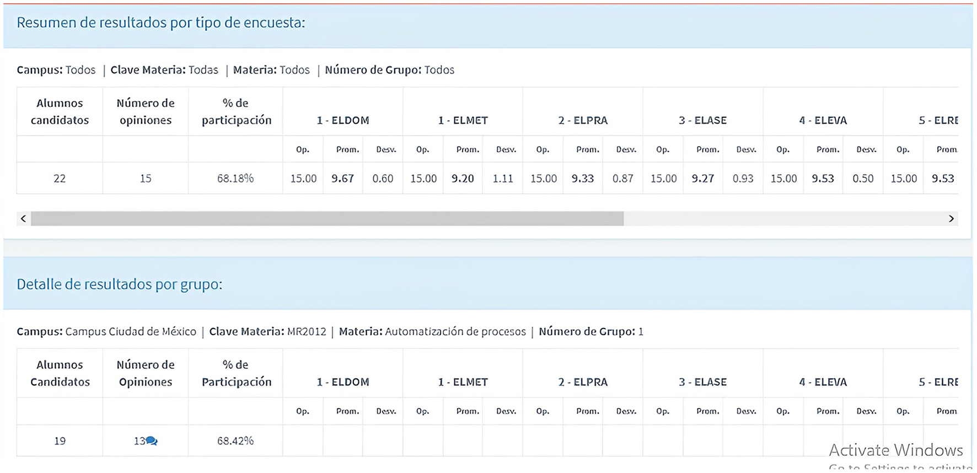Image resolution: width=977 pixels, height=473 pixels.
Task: Click the 68.18% participation value
Action: pyautogui.click(x=235, y=179)
